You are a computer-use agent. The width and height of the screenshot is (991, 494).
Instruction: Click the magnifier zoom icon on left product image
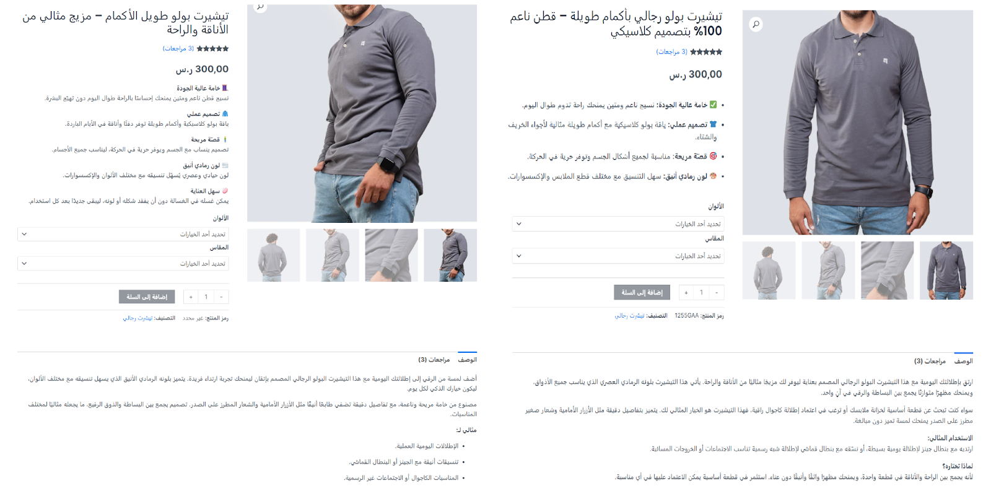[261, 7]
